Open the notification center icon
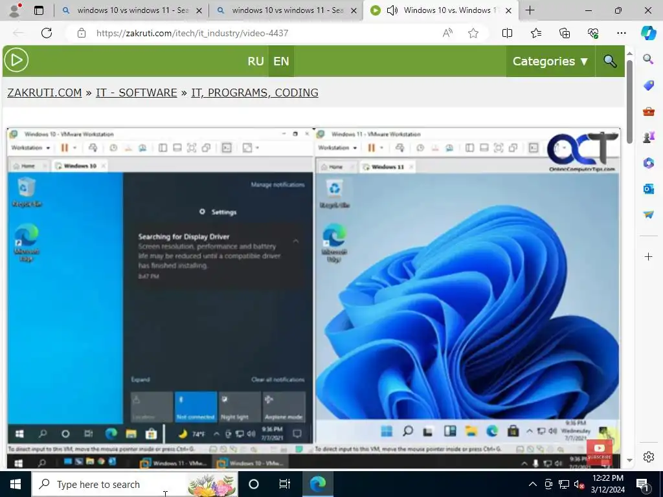The width and height of the screenshot is (663, 497). pos(643,484)
